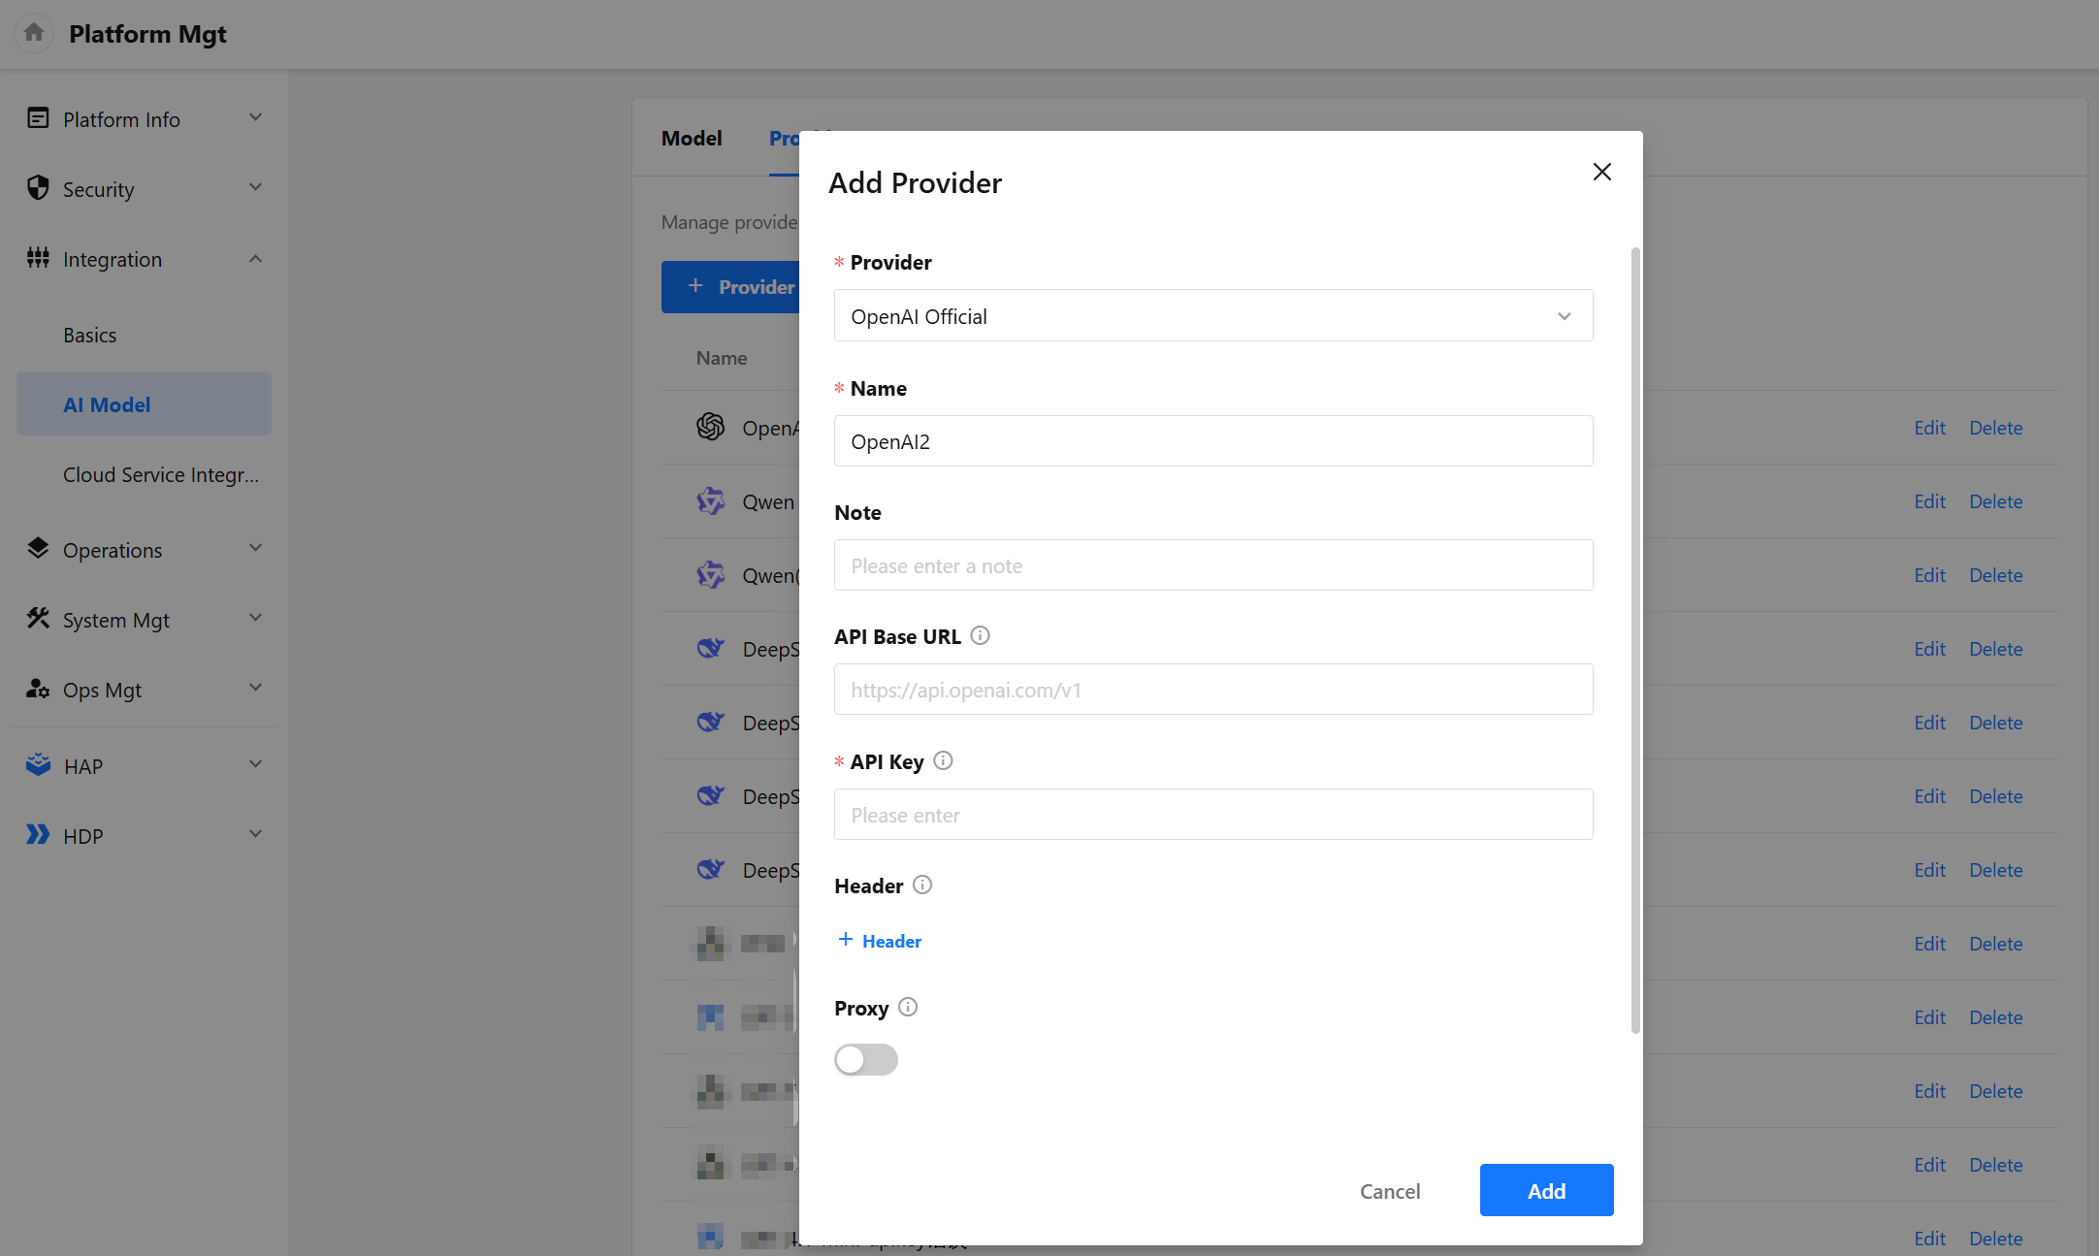Image resolution: width=2099 pixels, height=1256 pixels.
Task: Click the home icon in the header
Action: coord(34,33)
